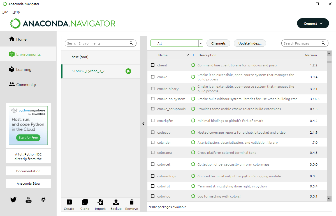This screenshot has width=336, height=216.
Task: Select the STSM32_Python_3_7 environment
Action: pyautogui.click(x=101, y=71)
